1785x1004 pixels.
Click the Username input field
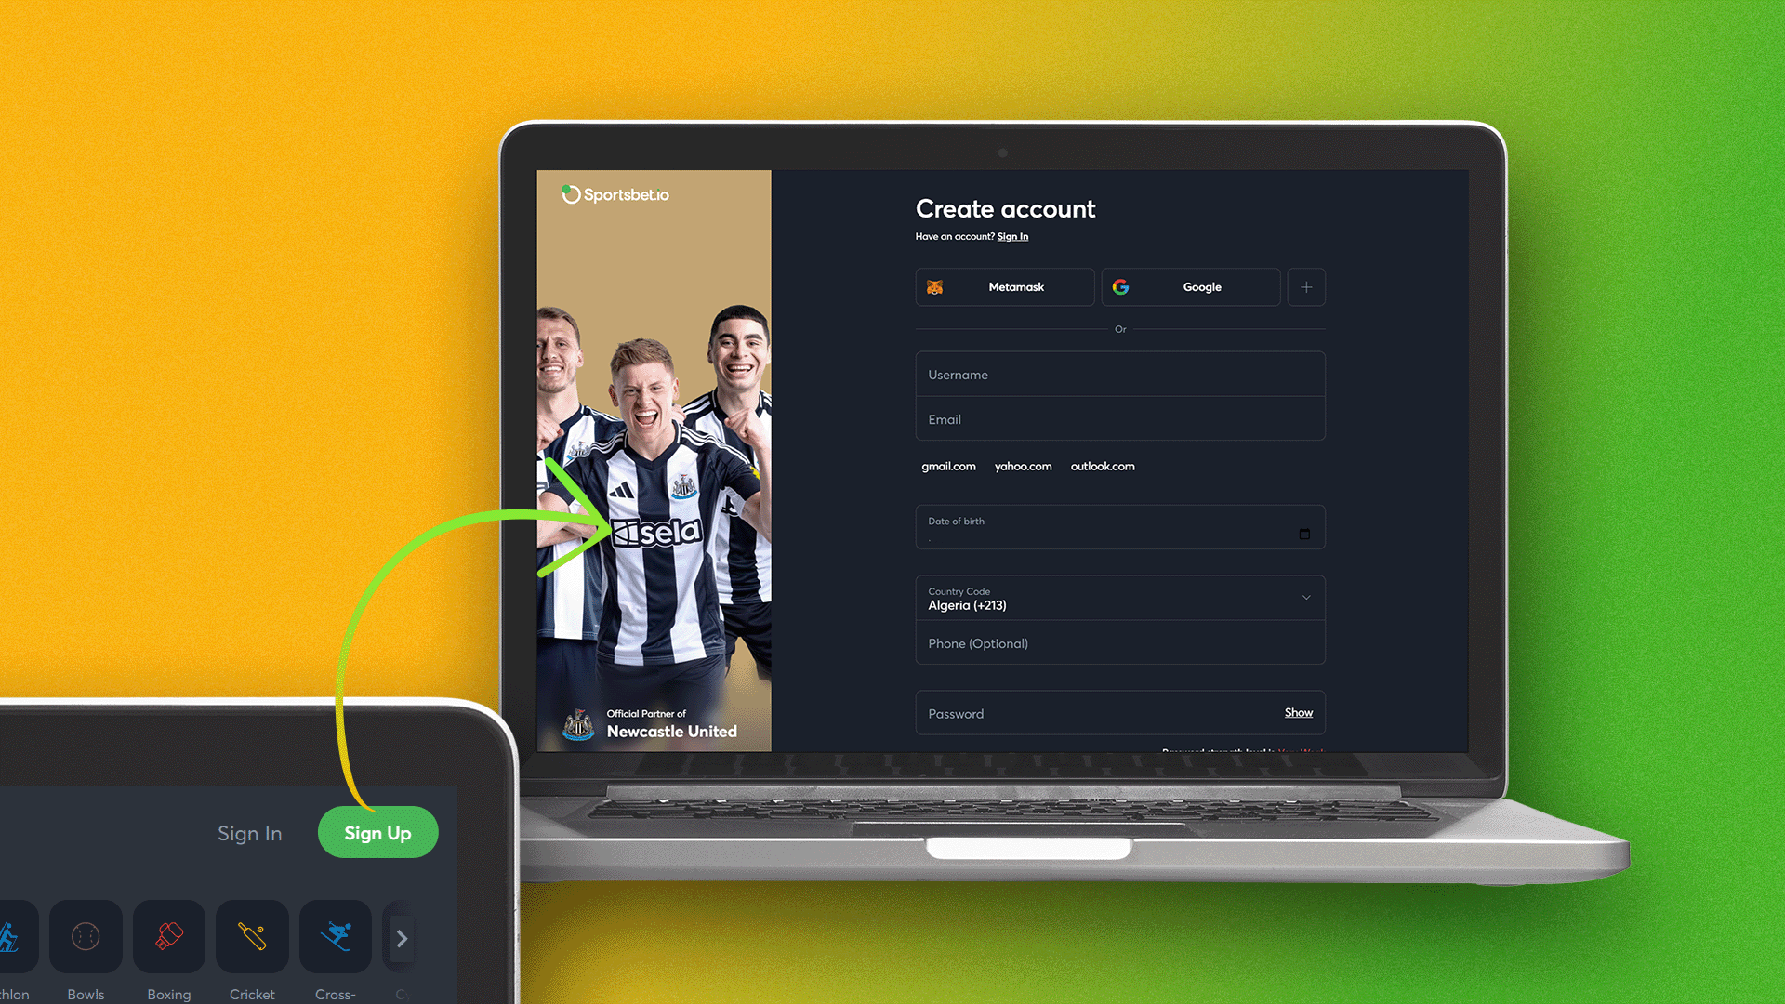tap(1119, 376)
